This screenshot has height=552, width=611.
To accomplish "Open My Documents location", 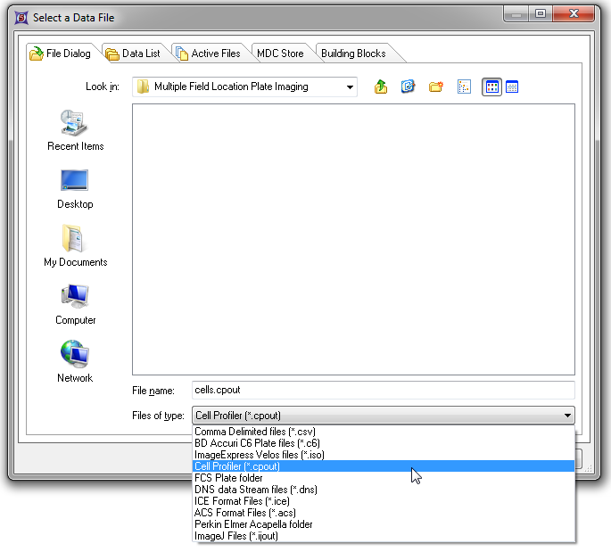I will pos(75,246).
